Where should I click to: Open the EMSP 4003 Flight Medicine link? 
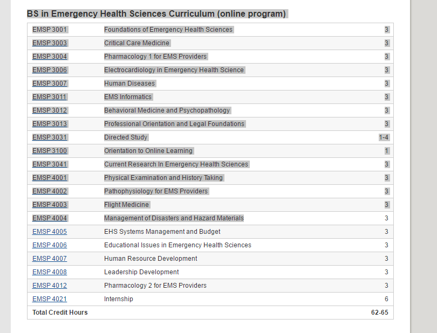(x=50, y=205)
